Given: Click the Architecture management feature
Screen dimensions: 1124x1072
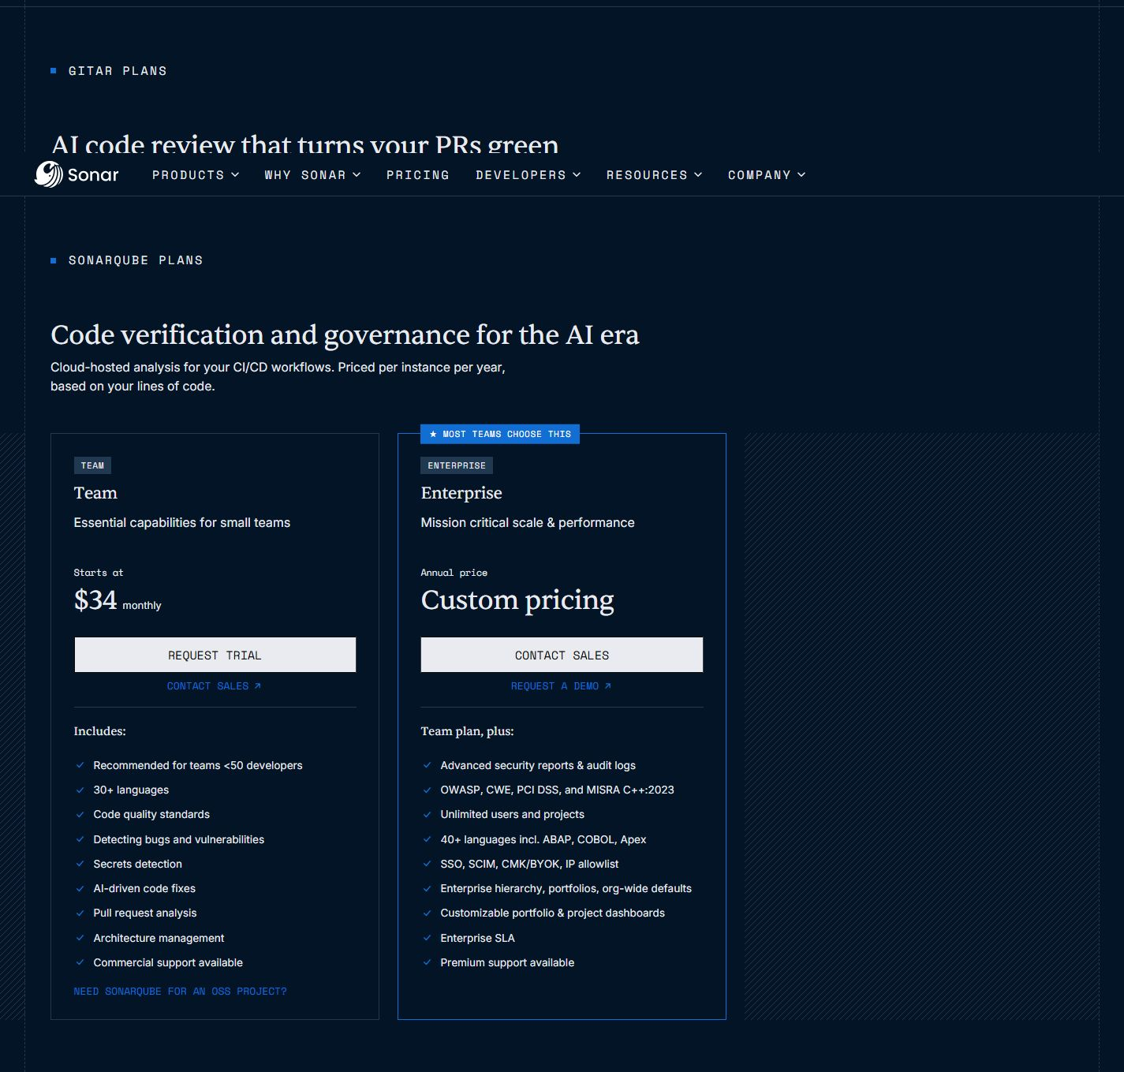Looking at the screenshot, I should point(159,938).
